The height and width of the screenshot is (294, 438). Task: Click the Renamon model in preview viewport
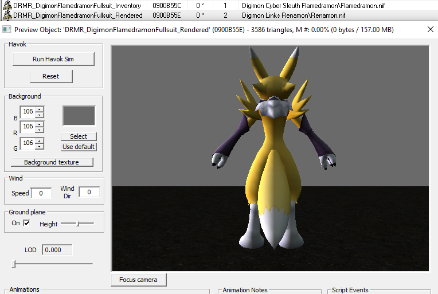(274, 148)
